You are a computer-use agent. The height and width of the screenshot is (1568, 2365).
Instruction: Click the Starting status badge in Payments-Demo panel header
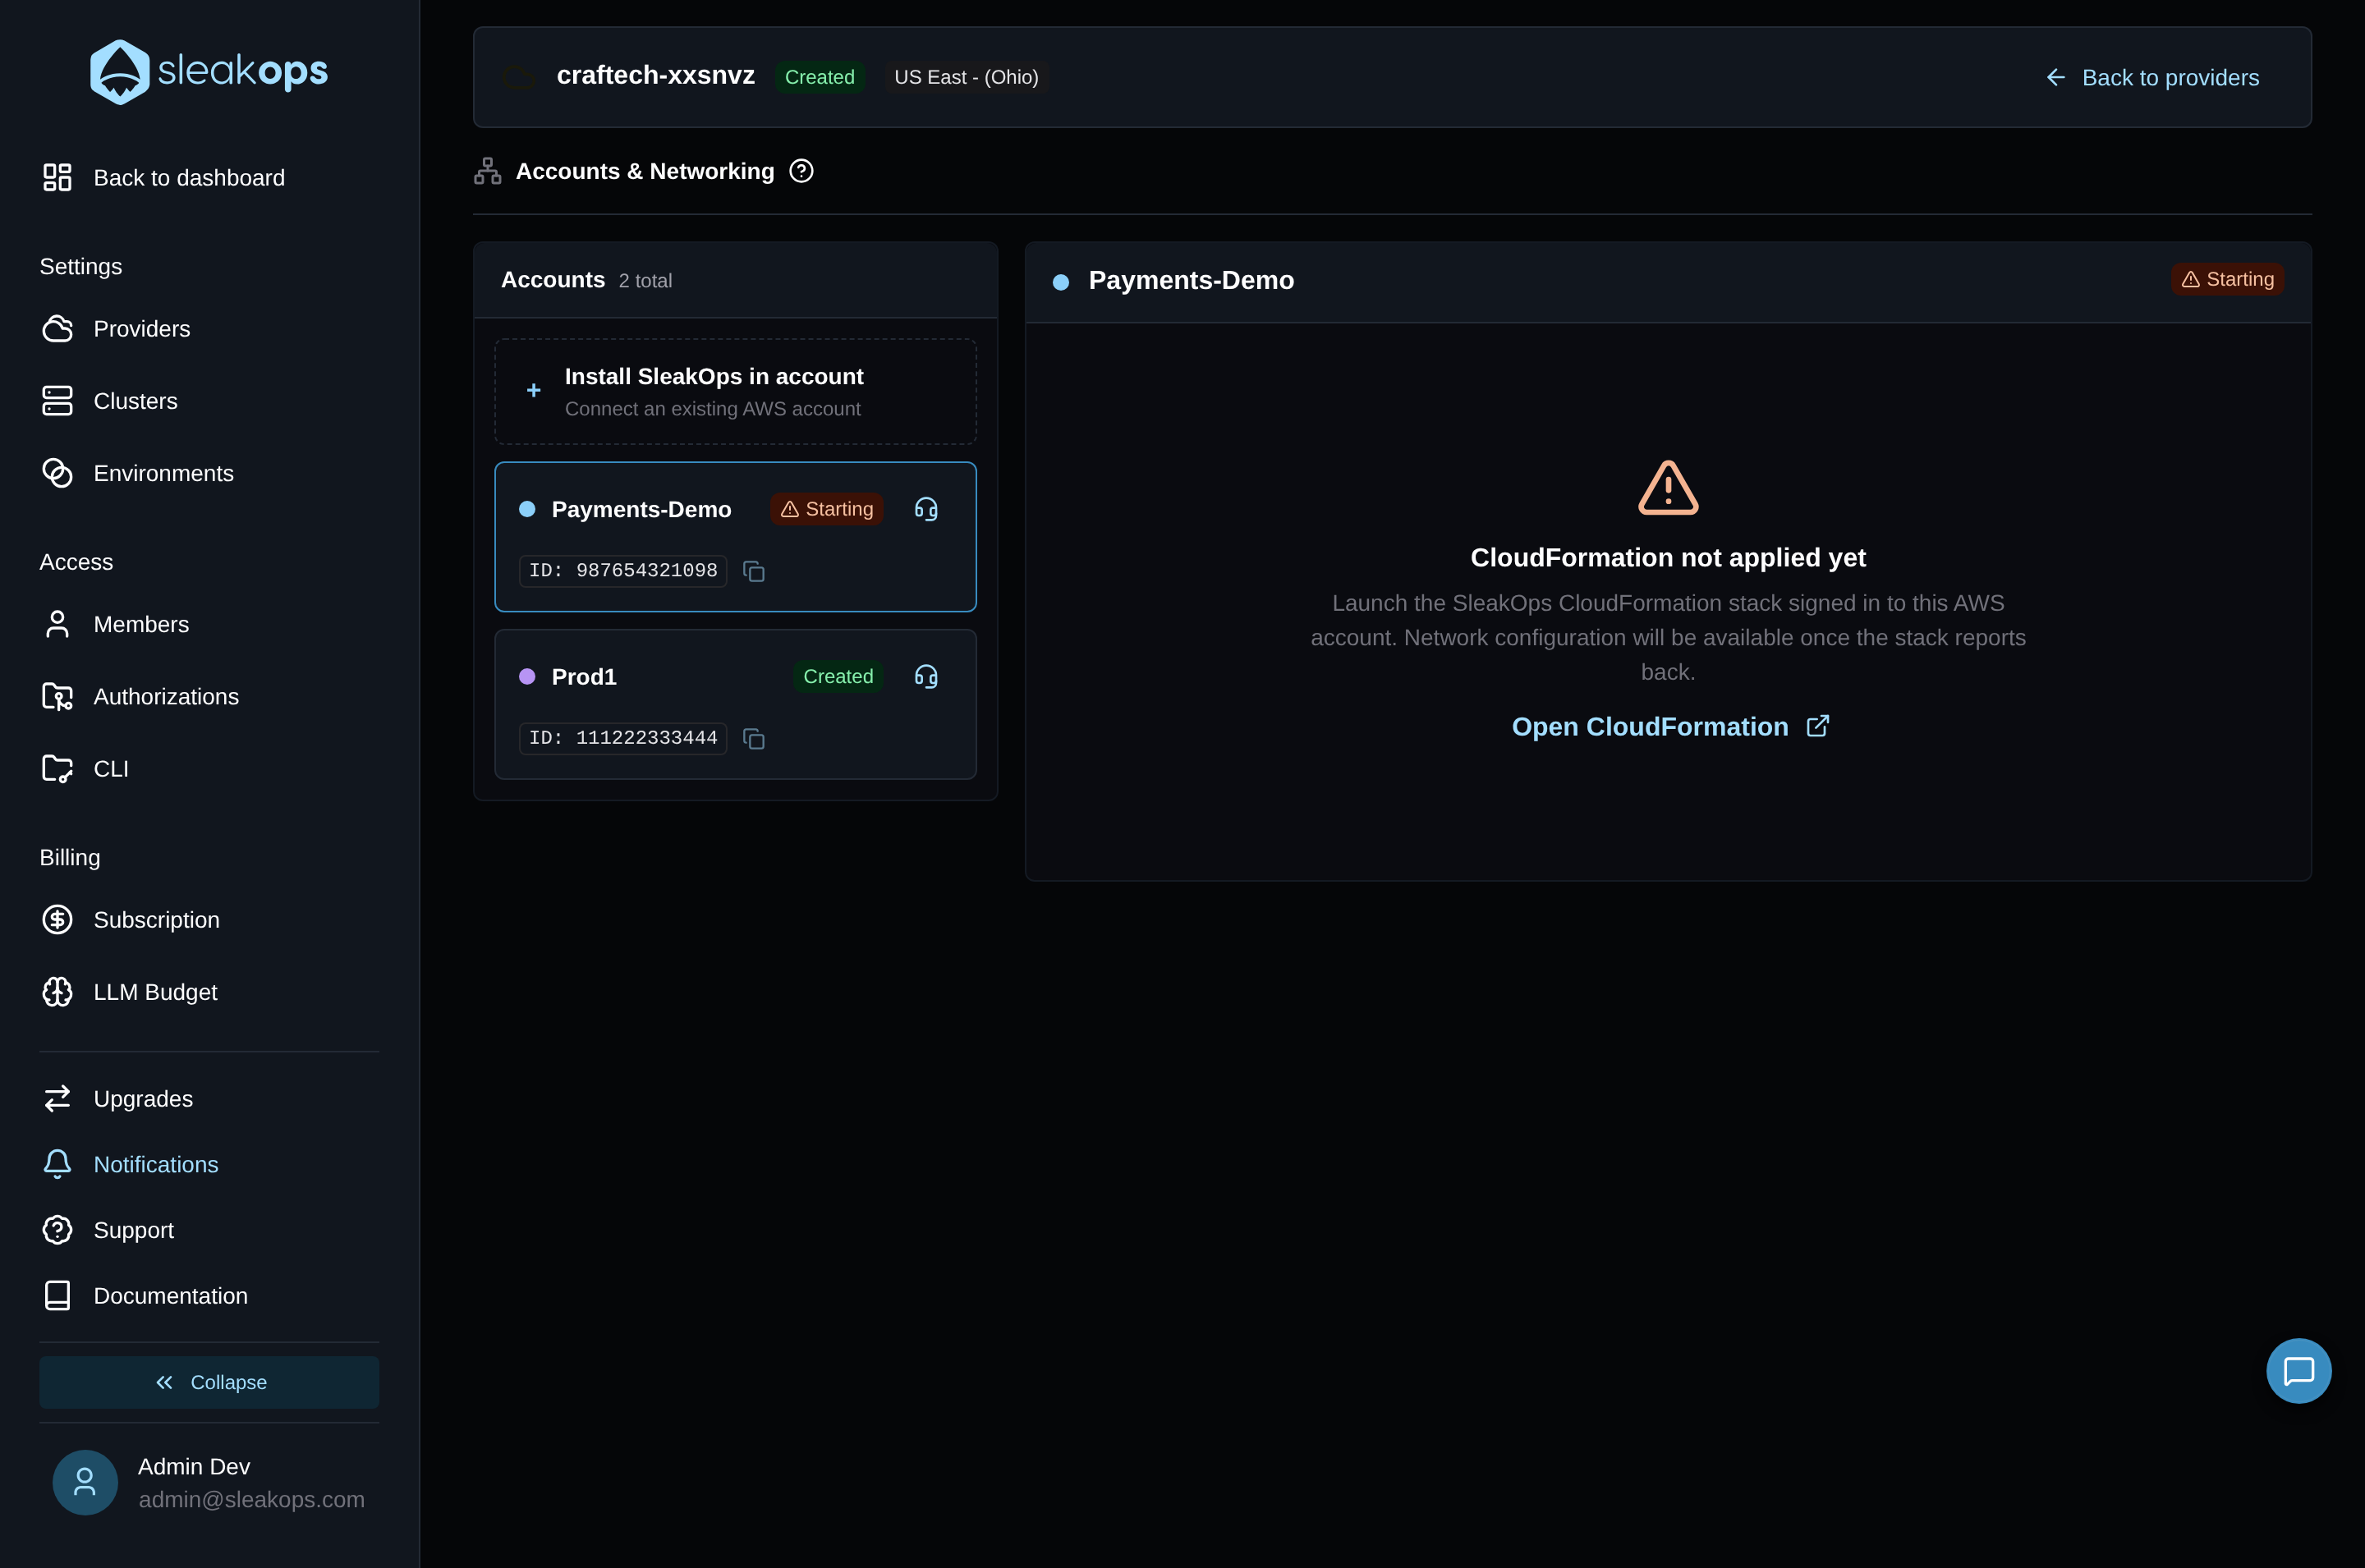[x=2227, y=279]
